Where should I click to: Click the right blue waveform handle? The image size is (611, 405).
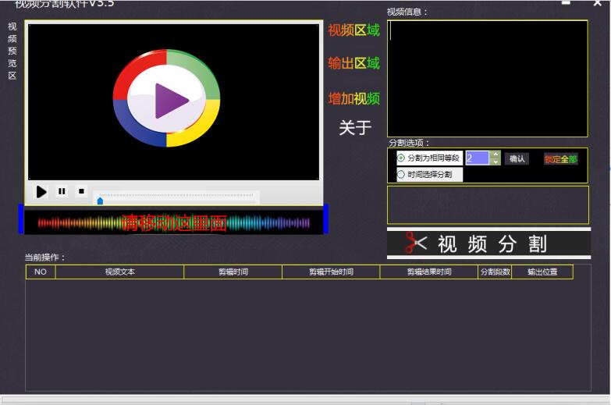pos(325,219)
